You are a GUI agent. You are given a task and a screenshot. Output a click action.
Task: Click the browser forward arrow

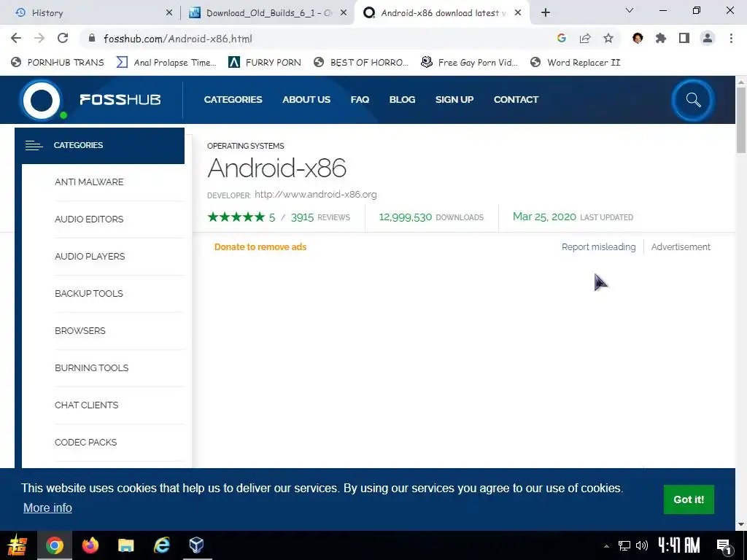(x=39, y=39)
